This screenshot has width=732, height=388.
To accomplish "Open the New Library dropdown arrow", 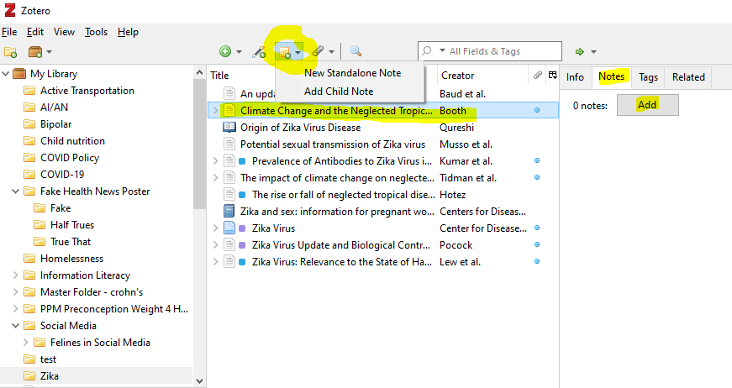I will (x=49, y=52).
